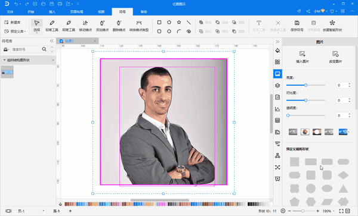
Task: Choose the arc drawing tool
Action: (179, 32)
